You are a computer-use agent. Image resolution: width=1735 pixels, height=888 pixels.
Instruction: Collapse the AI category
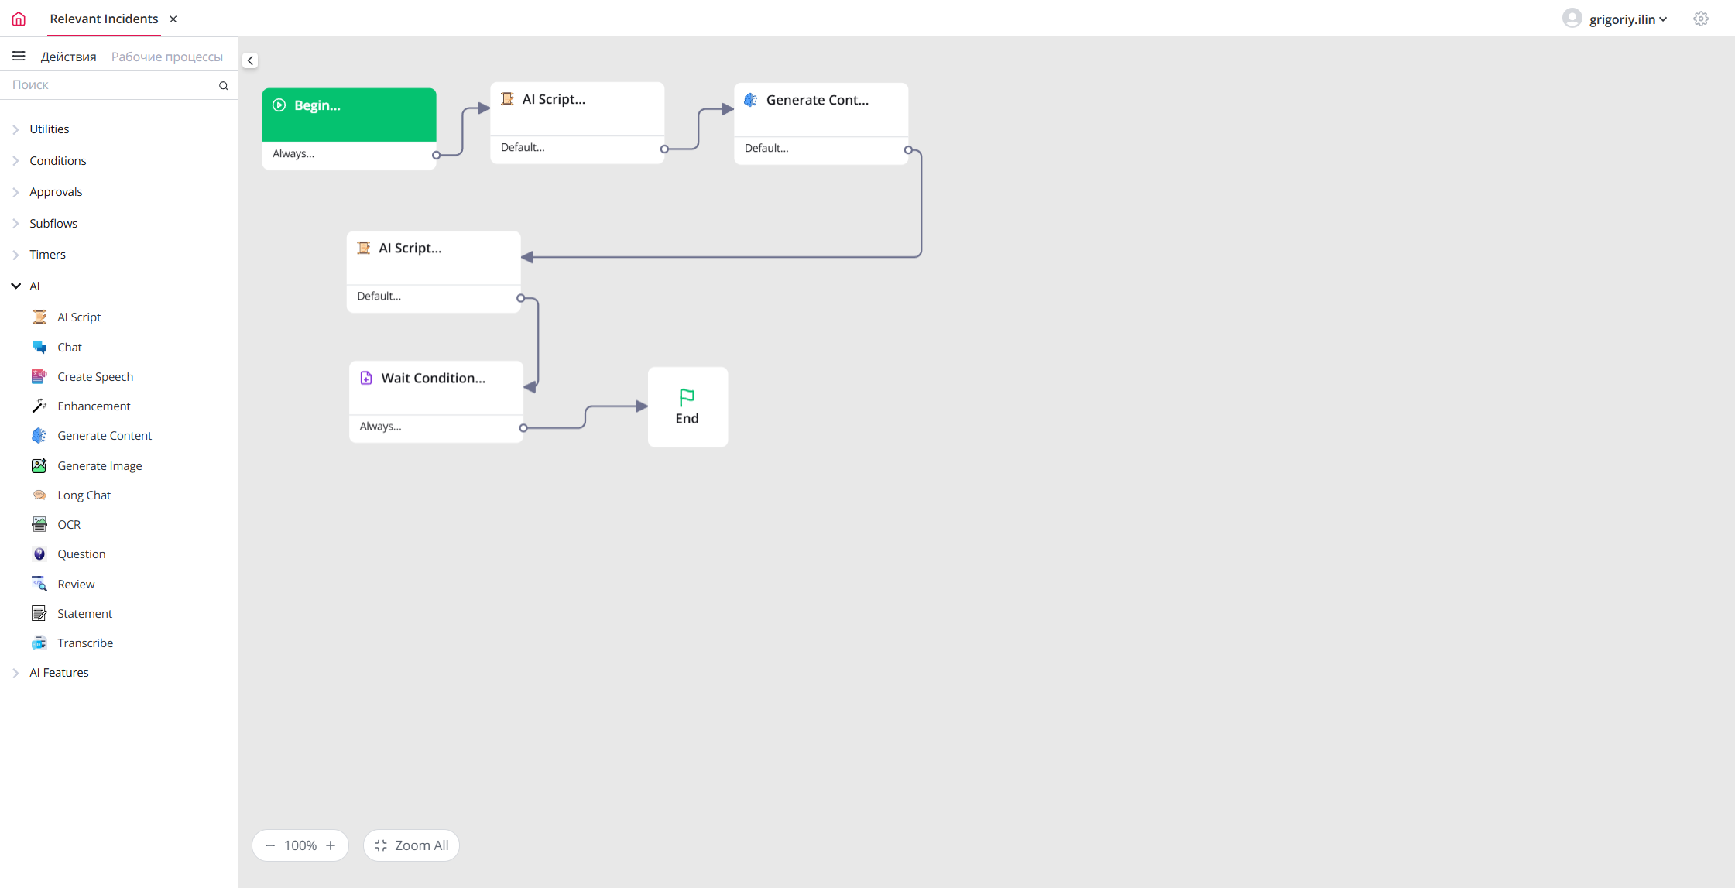click(x=15, y=286)
